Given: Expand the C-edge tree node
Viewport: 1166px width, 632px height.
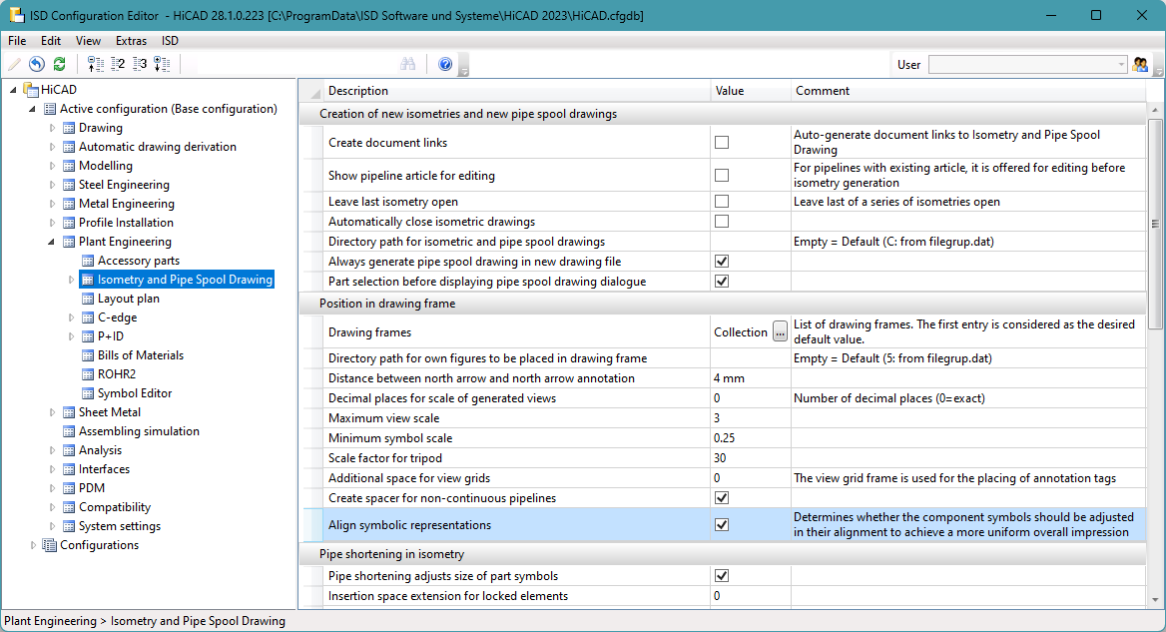Looking at the screenshot, I should click(72, 317).
